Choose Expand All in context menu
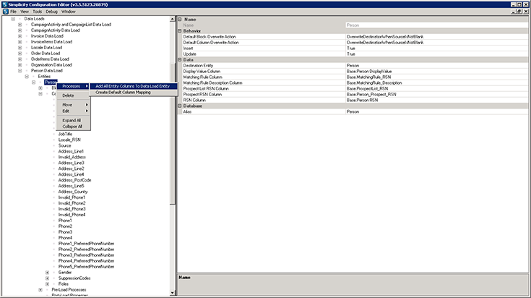 [x=73, y=120]
